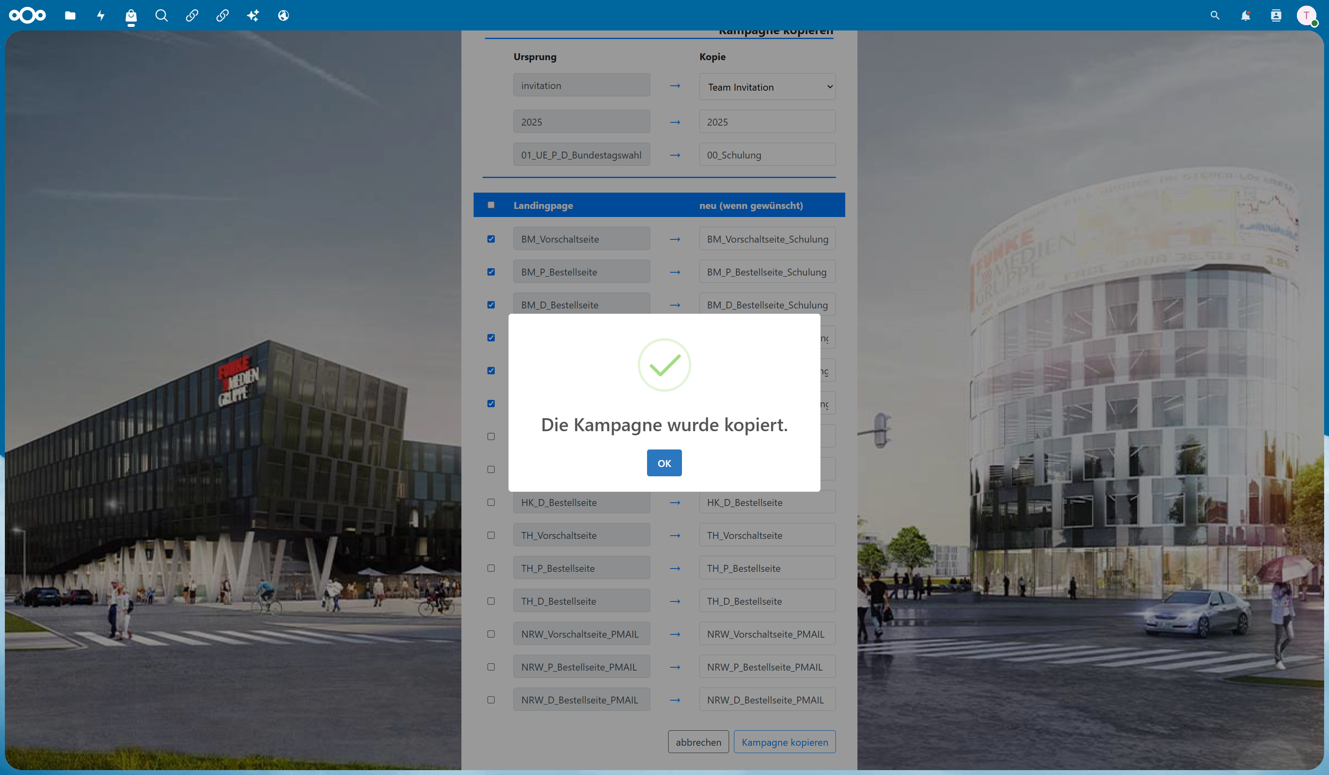Image resolution: width=1329 pixels, height=775 pixels.
Task: Show notifications with the bell icon
Action: click(1246, 15)
